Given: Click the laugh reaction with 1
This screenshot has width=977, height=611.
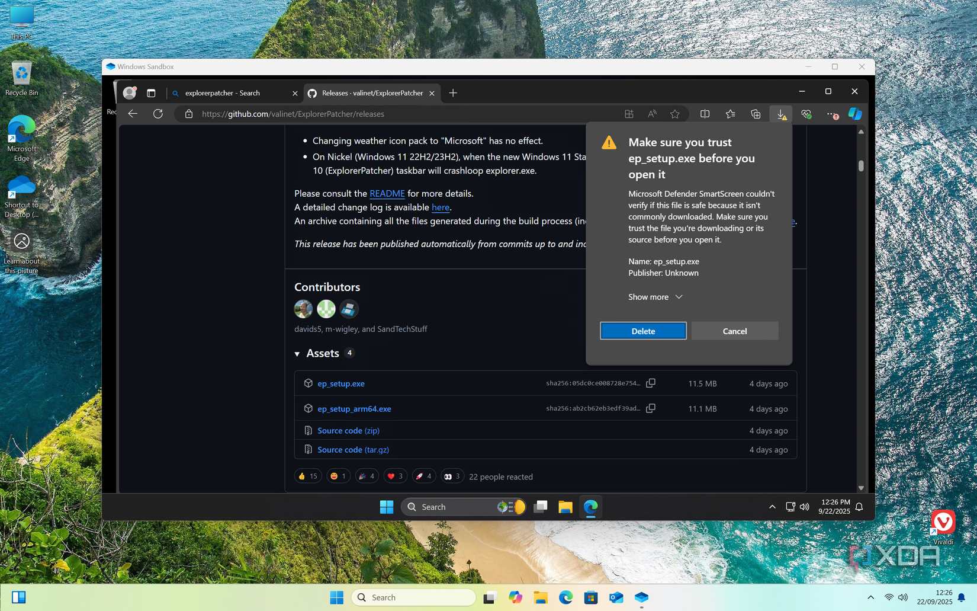Looking at the screenshot, I should tap(338, 476).
